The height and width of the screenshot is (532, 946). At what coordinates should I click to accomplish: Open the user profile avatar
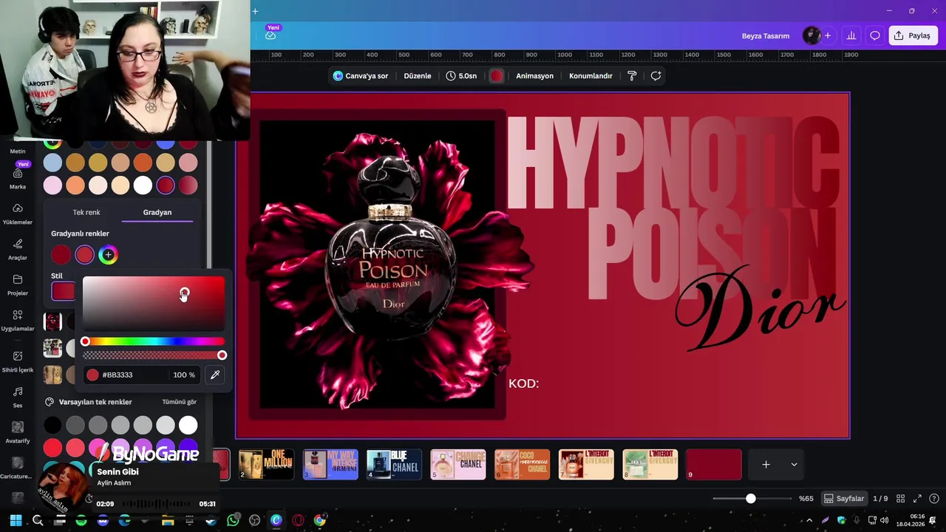point(811,35)
